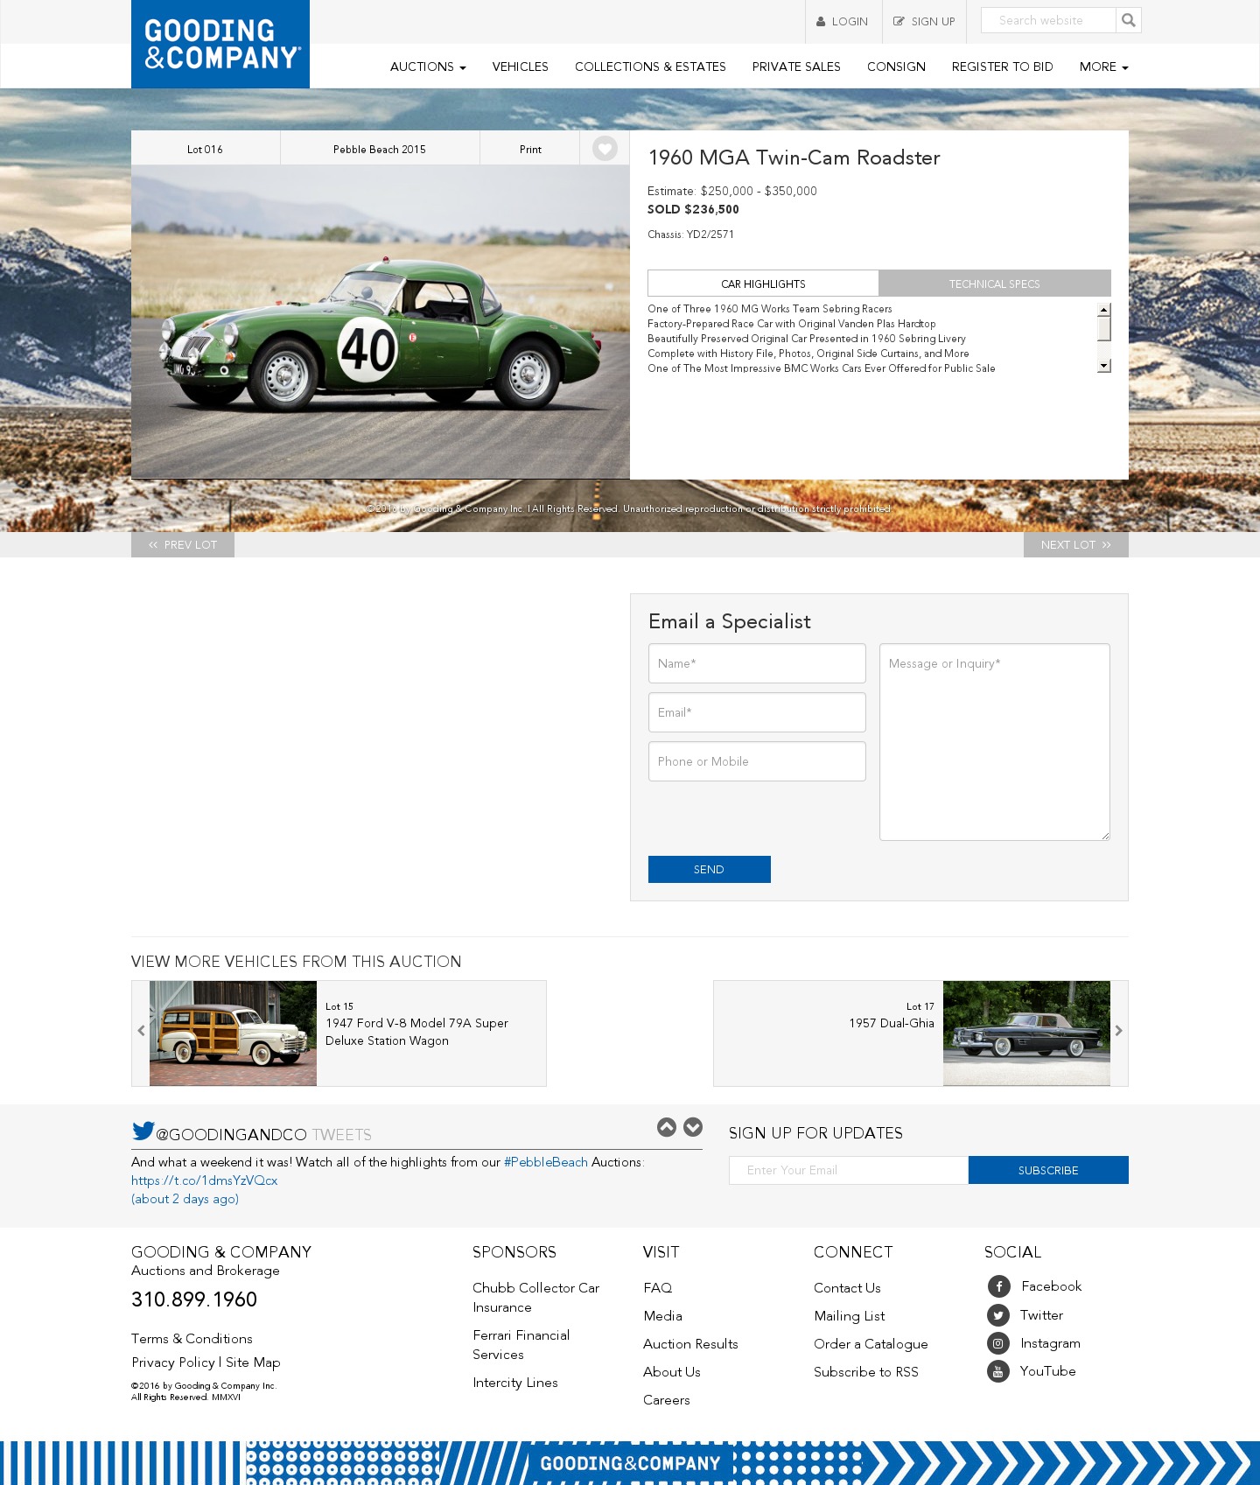
Task: Focus the Name field
Action: (757, 663)
